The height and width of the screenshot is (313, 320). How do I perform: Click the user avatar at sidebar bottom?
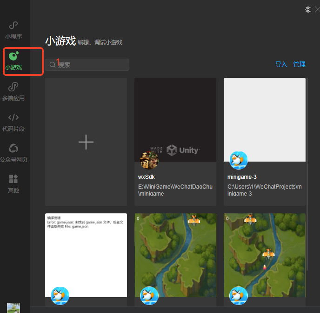coord(13,308)
